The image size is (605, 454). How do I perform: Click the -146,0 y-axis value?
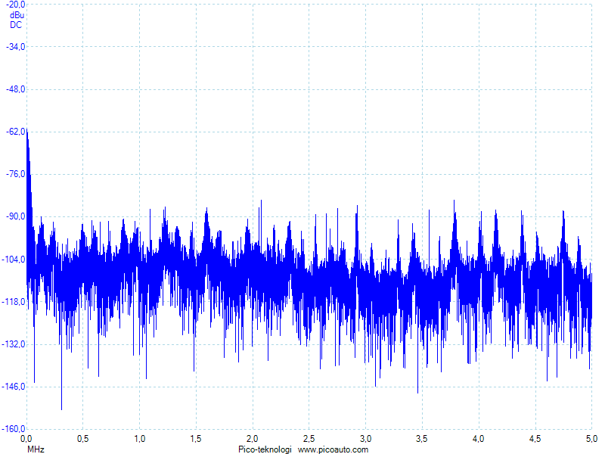[14, 387]
